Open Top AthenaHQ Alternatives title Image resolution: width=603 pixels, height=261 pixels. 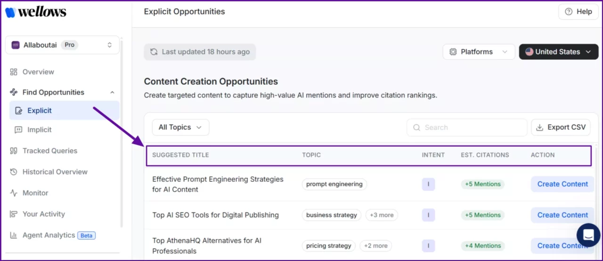tap(207, 246)
